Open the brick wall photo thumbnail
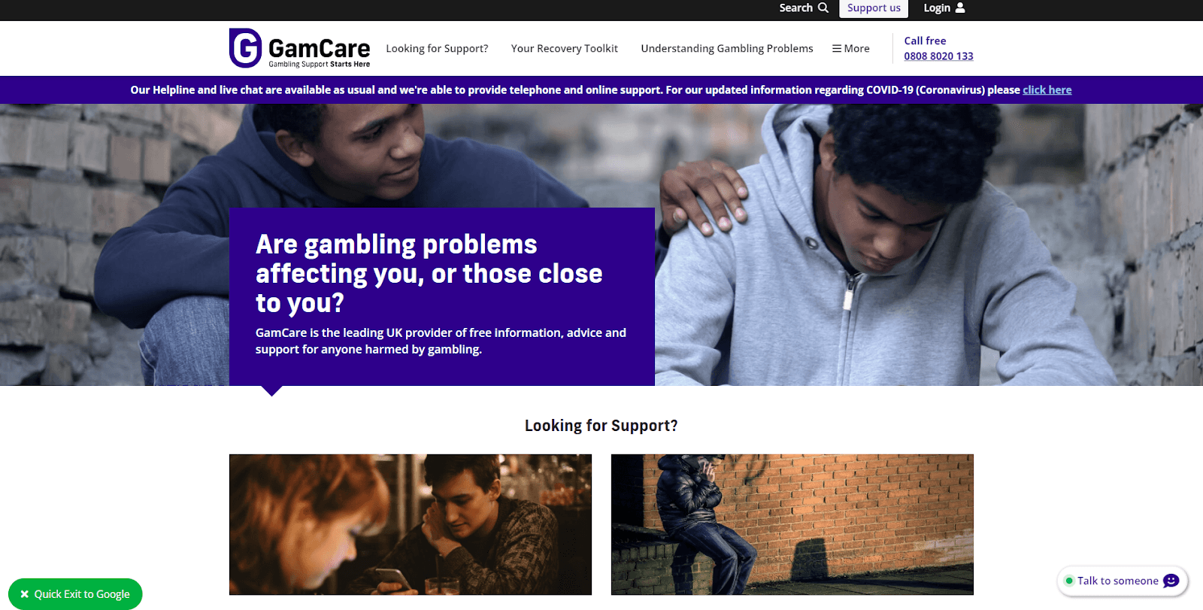This screenshot has width=1203, height=610. (792, 524)
